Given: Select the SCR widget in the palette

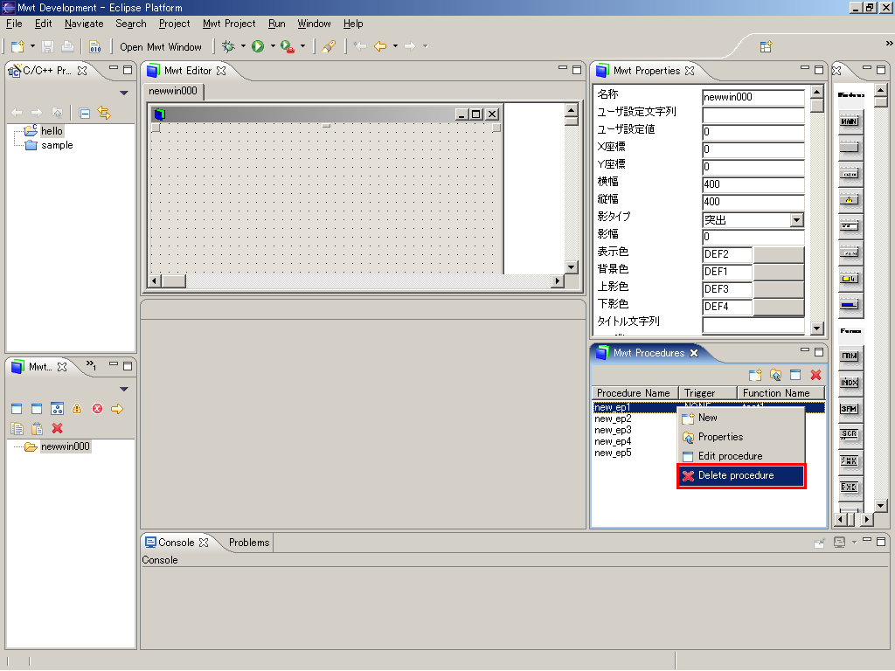Looking at the screenshot, I should click(x=850, y=434).
